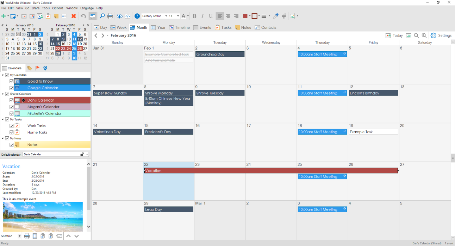Open the File menu
The image size is (455, 246).
pyautogui.click(x=4, y=8)
